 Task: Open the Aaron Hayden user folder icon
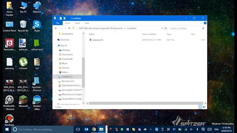[x=9, y=9]
